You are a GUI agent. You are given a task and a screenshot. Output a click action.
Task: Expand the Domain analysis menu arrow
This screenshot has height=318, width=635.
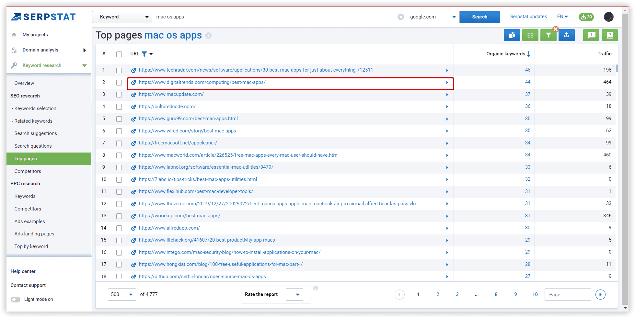point(85,50)
